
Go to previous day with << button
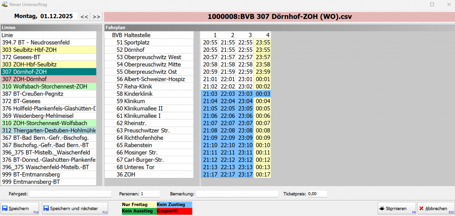(x=84, y=17)
